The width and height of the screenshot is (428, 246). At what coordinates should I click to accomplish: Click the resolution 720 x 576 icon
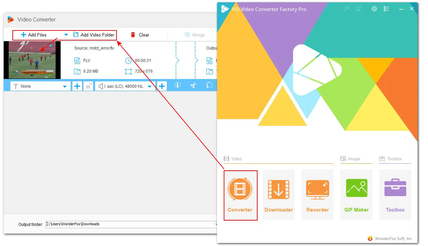[128, 71]
